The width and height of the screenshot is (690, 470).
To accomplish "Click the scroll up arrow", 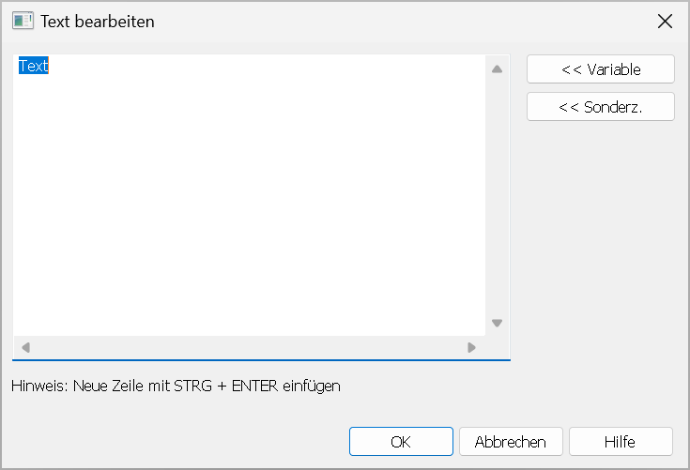I will click(498, 68).
